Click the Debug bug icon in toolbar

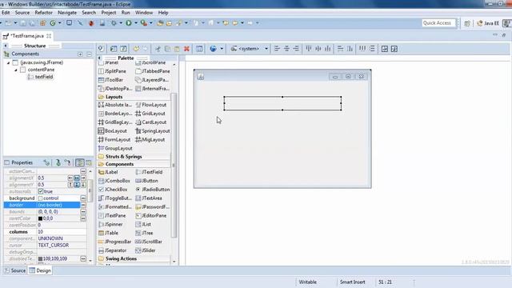pyautogui.click(x=91, y=23)
